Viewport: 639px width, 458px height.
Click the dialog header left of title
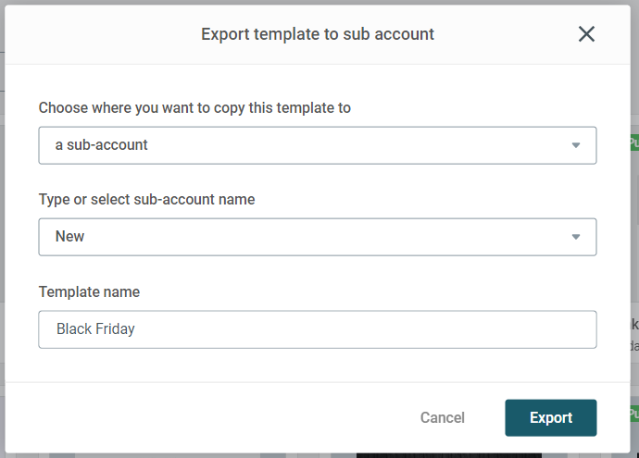[x=102, y=34]
